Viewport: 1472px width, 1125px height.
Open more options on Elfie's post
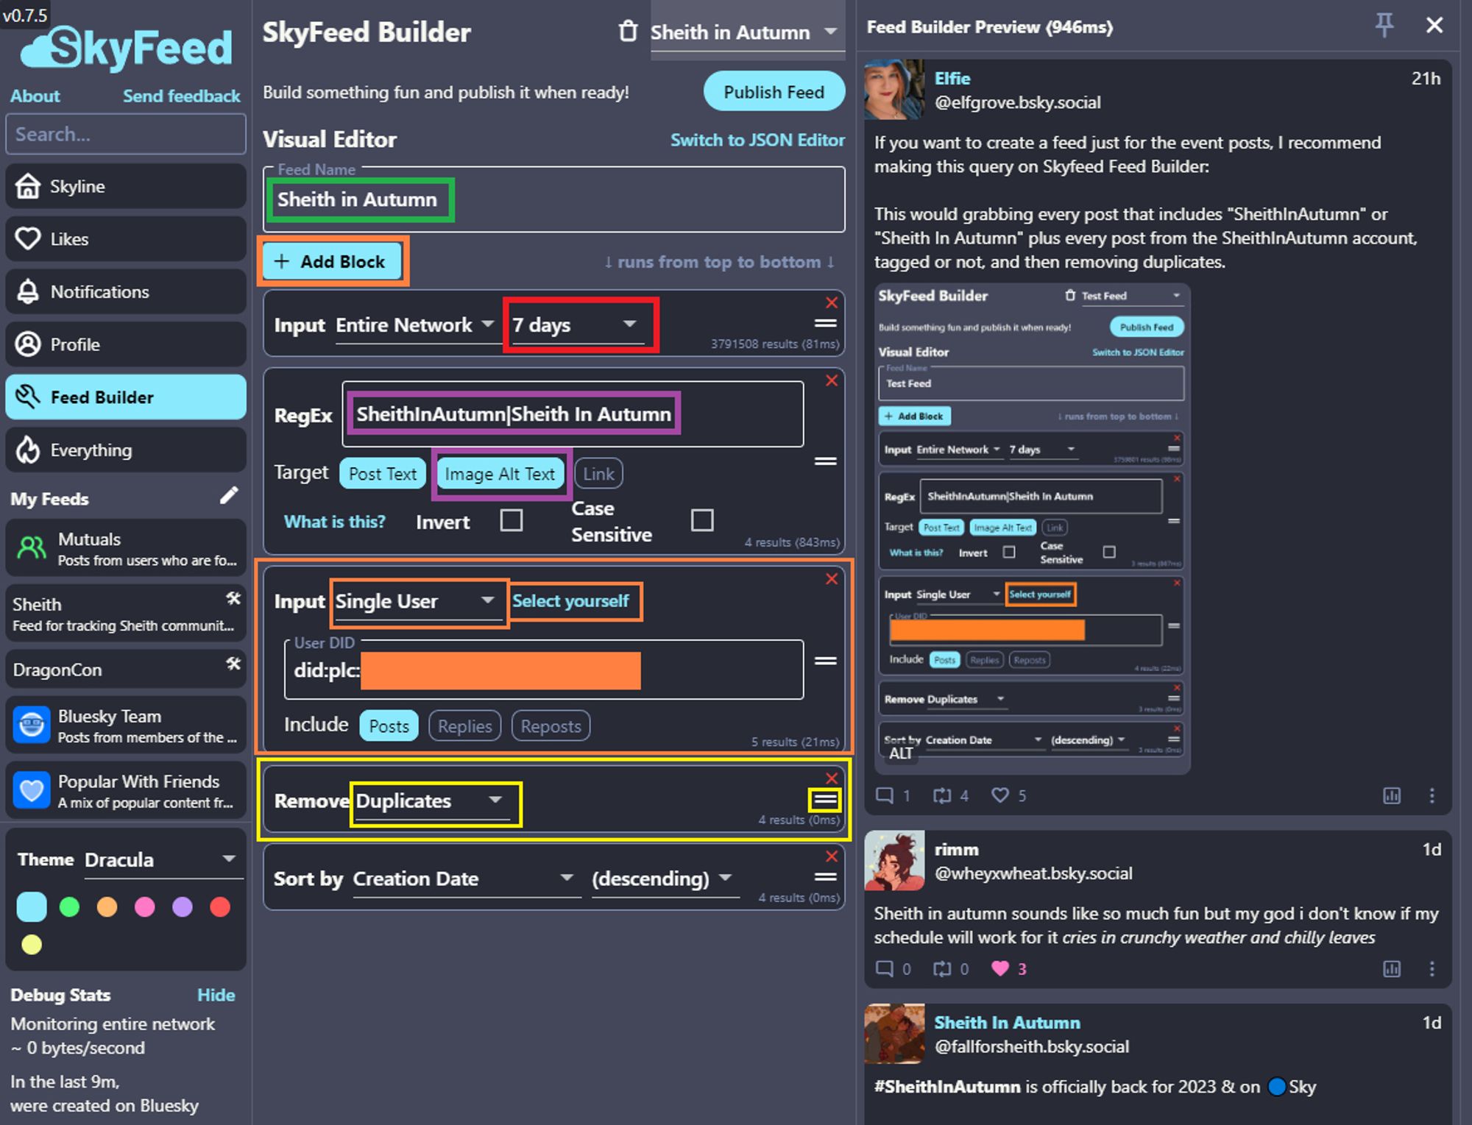coord(1432,795)
